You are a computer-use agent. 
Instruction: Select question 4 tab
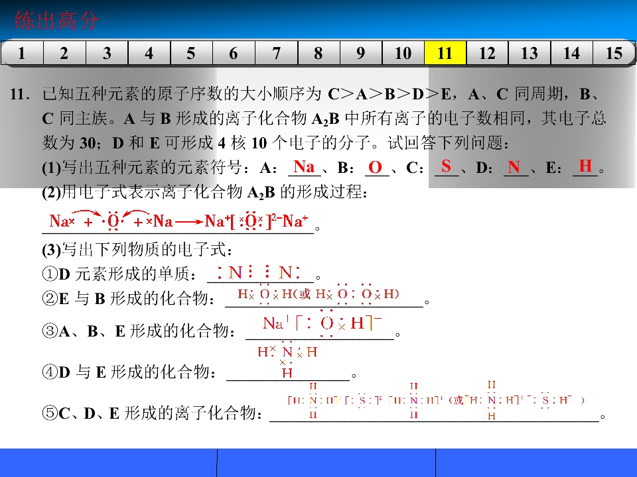pyautogui.click(x=149, y=53)
